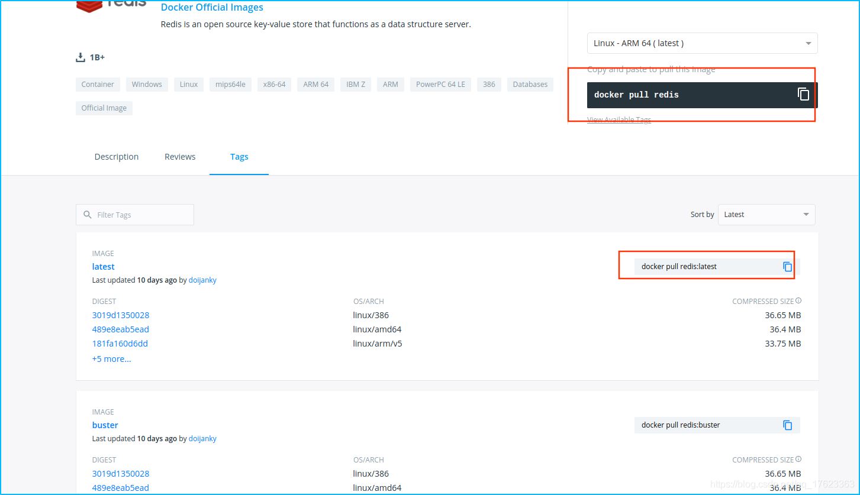860x495 pixels.
Task: Click the View Available Tags link
Action: (619, 119)
